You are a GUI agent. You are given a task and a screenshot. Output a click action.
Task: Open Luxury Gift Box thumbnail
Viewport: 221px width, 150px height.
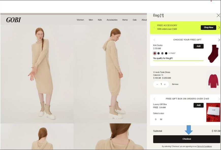[213, 112]
